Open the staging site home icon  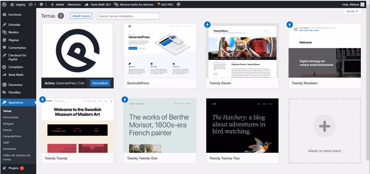point(12,5)
